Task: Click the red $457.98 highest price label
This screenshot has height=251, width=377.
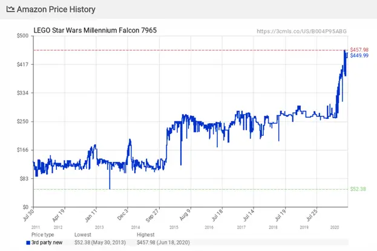Action: [359, 50]
